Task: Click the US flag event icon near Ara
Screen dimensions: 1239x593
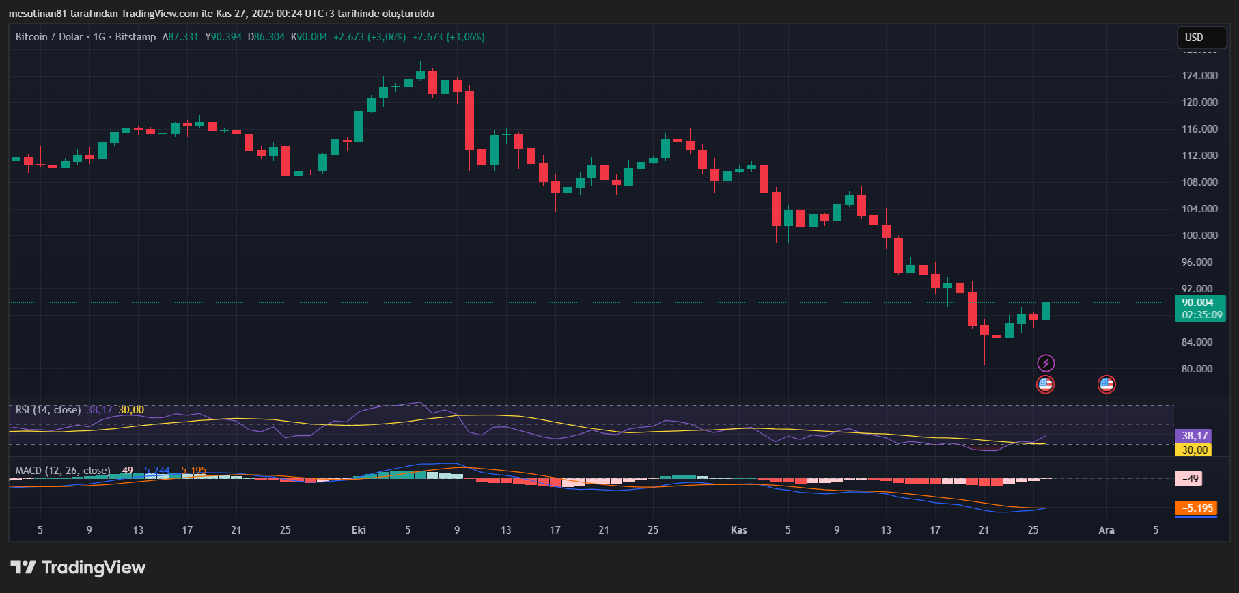Action: click(x=1106, y=384)
